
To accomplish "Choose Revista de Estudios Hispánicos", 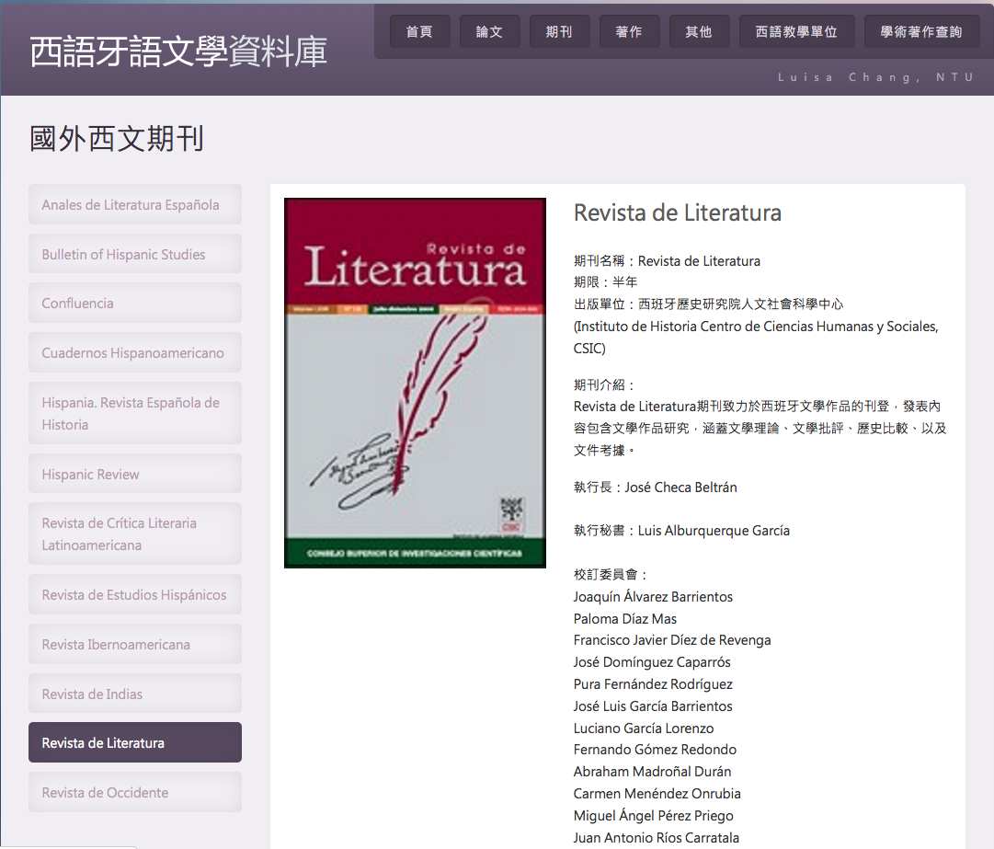I will click(135, 595).
